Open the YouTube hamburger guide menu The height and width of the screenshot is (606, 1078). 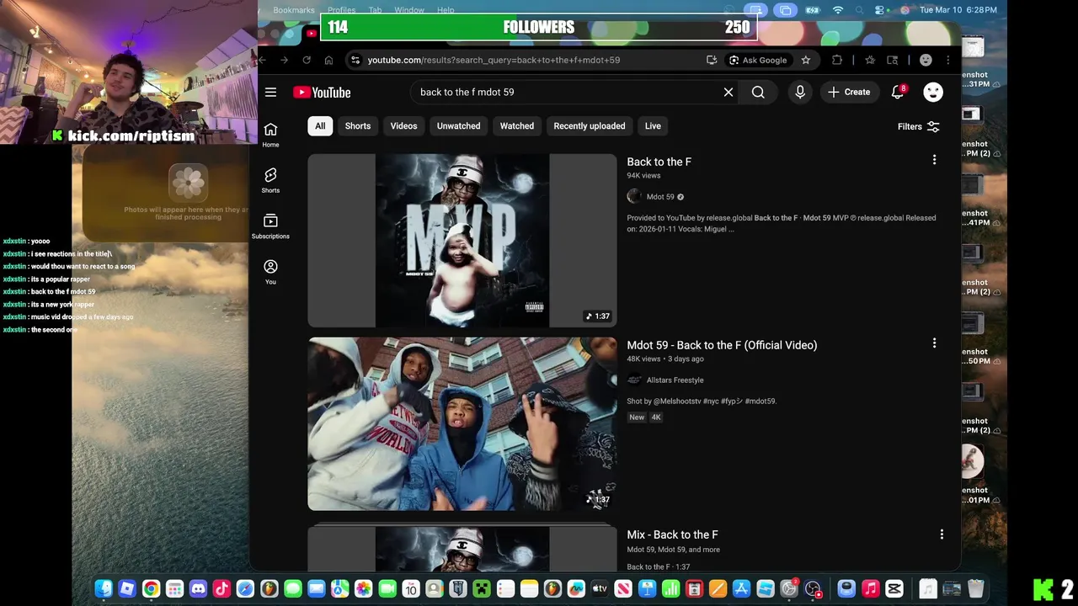(270, 93)
